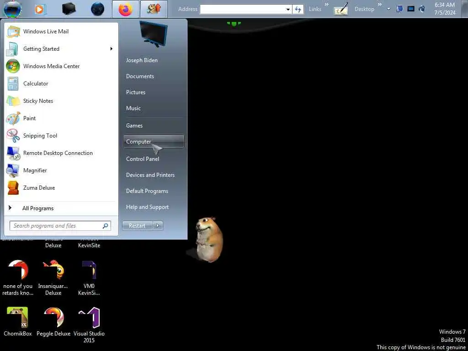Click the Start orb button
Image resolution: width=468 pixels, height=351 pixels.
pos(12,9)
